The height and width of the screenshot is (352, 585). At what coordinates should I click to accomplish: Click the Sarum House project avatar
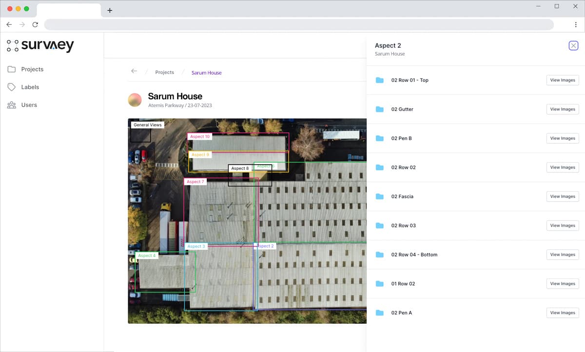click(x=135, y=100)
